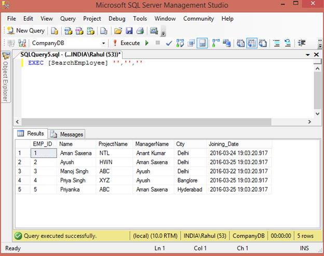Toggle the Results to Grid option
324x256 pixels.
click(251, 43)
